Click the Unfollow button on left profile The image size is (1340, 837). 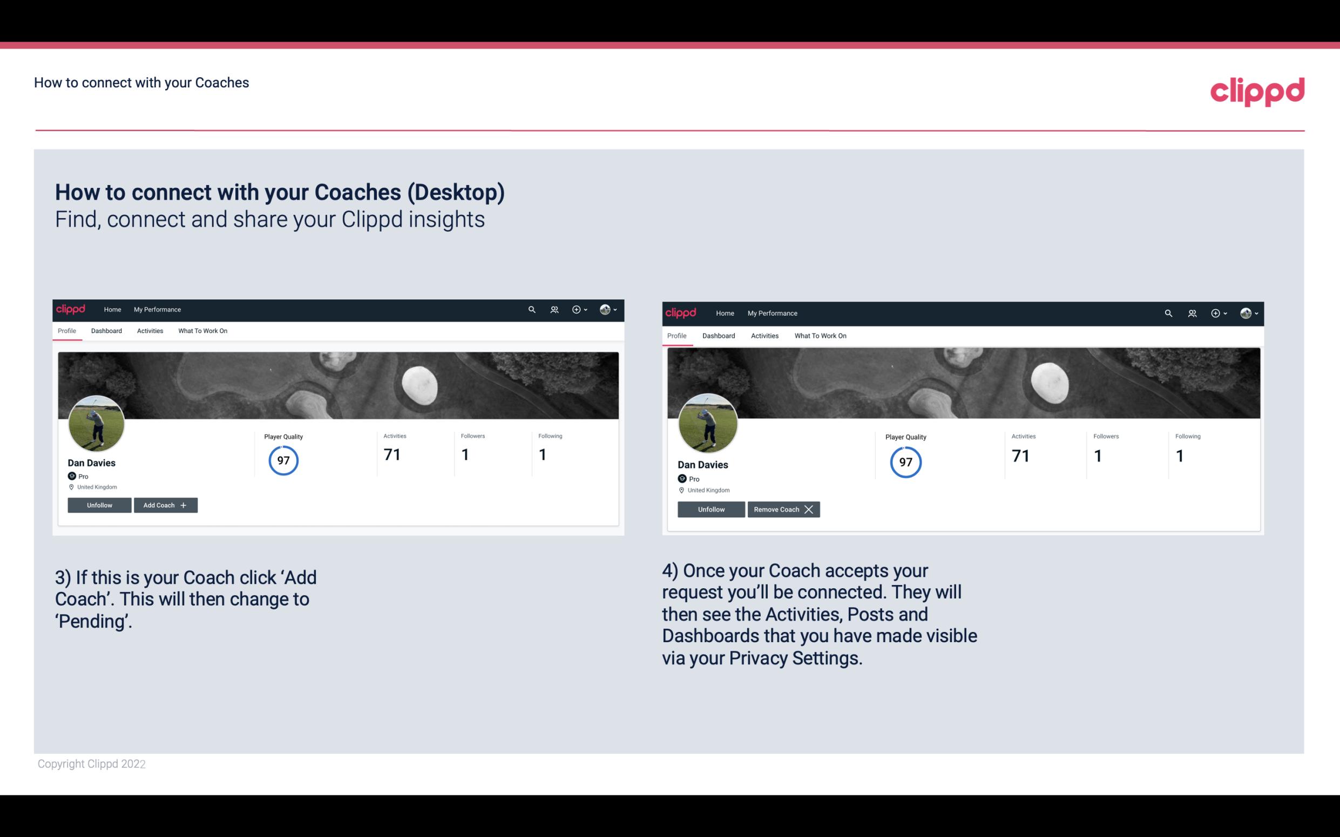coord(99,505)
